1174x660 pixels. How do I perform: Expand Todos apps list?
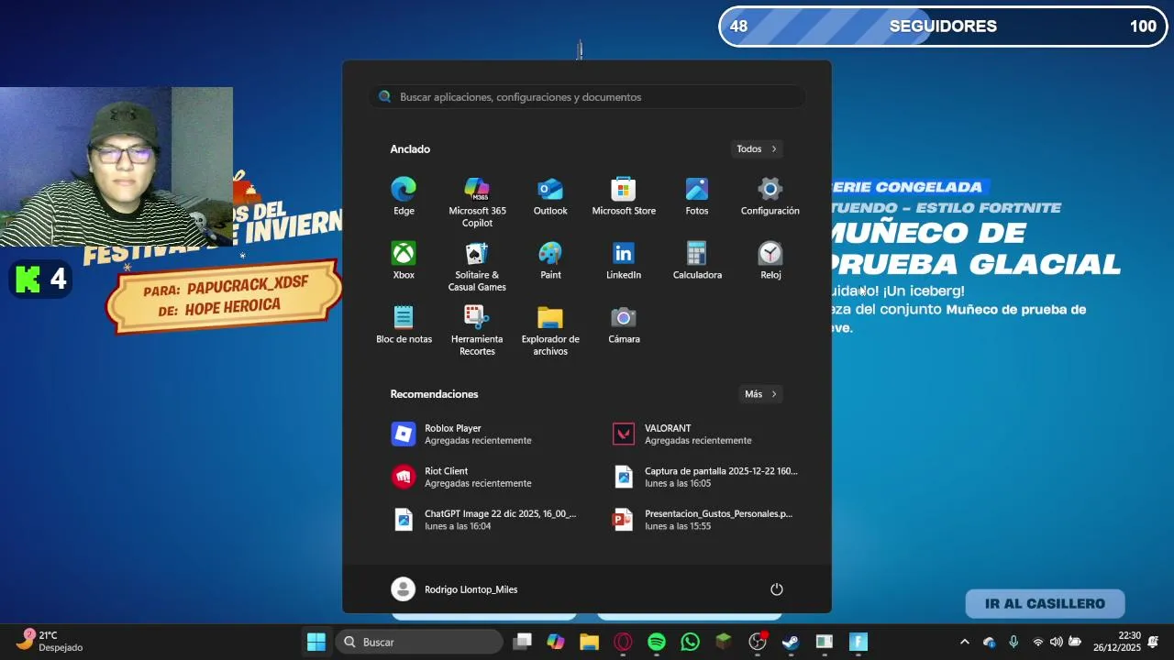(757, 148)
